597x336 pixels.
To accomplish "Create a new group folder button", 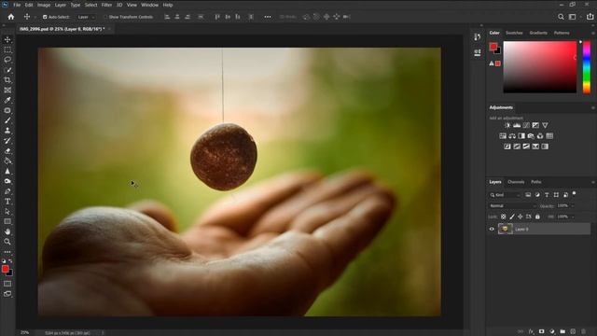I will (562, 332).
